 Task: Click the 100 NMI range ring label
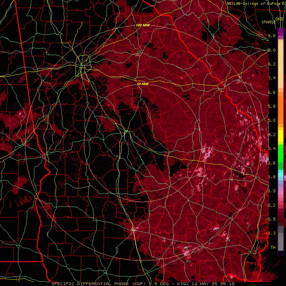pos(143,25)
